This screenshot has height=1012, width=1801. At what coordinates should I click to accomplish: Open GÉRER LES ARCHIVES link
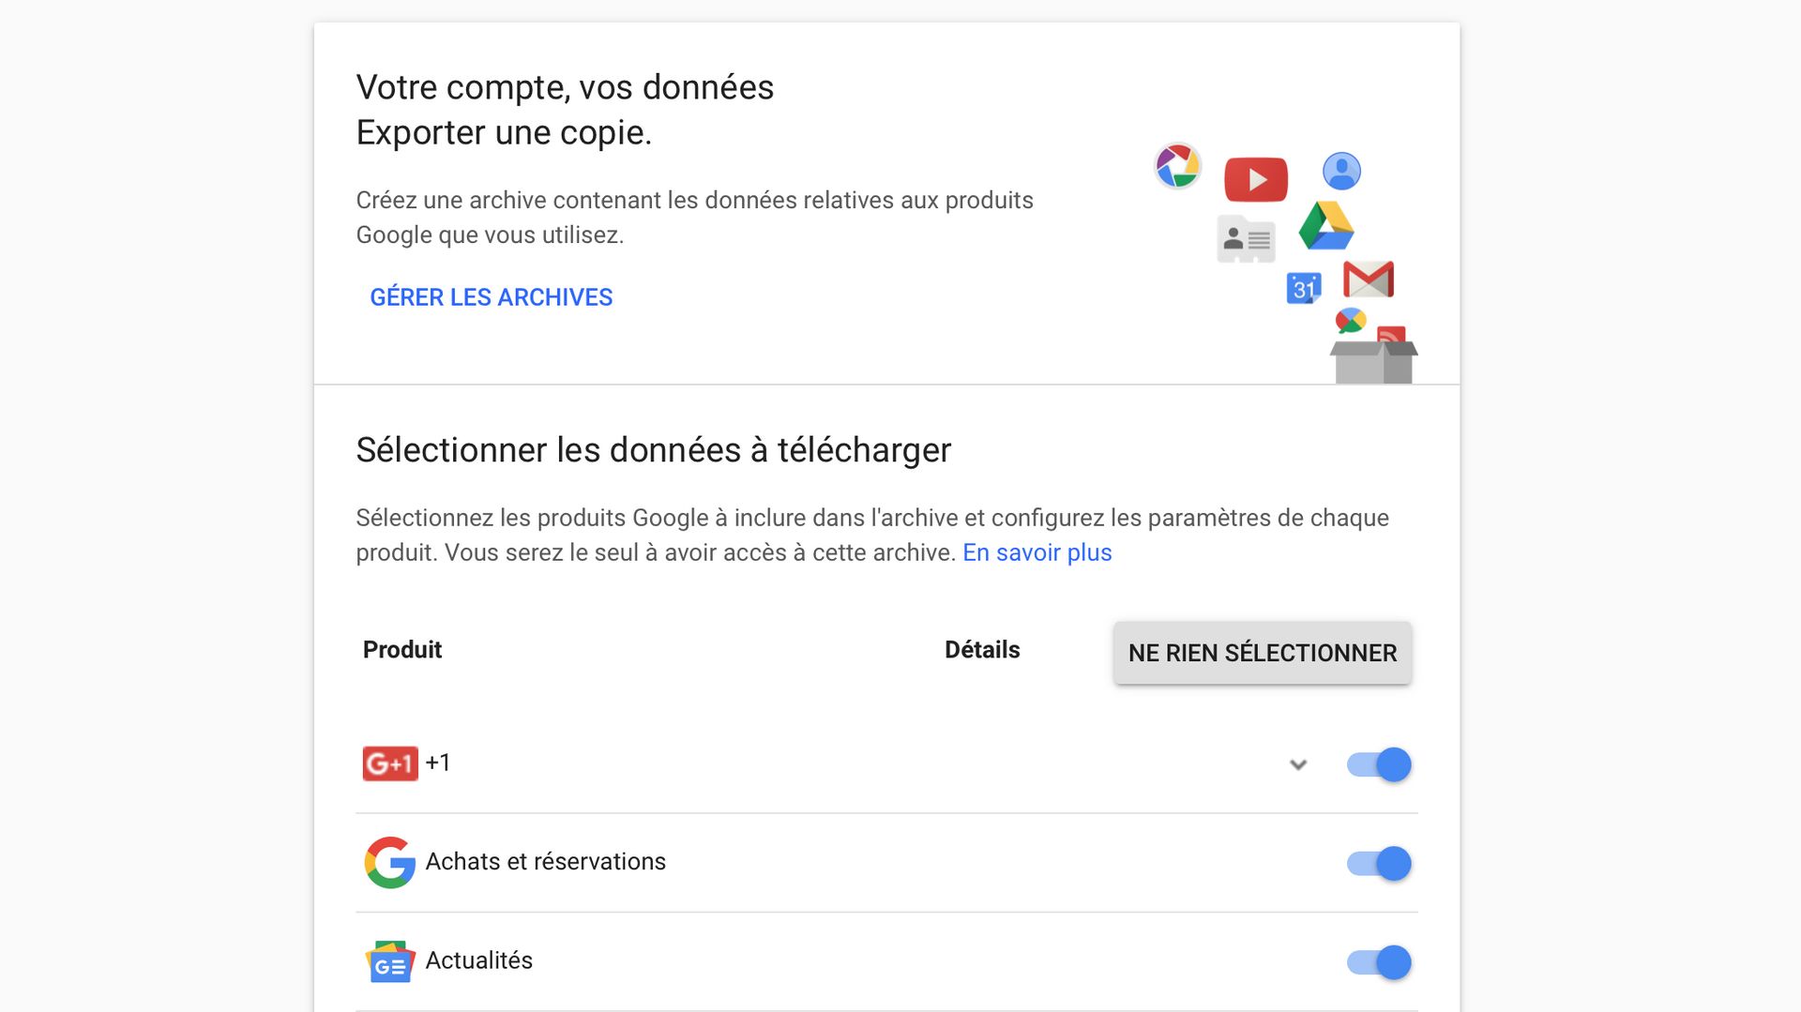click(x=492, y=297)
